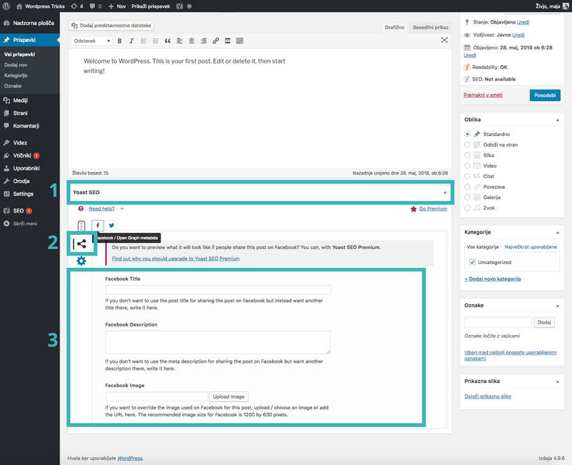Select the Standardno post format
This screenshot has width=572, height=465.
(x=467, y=134)
